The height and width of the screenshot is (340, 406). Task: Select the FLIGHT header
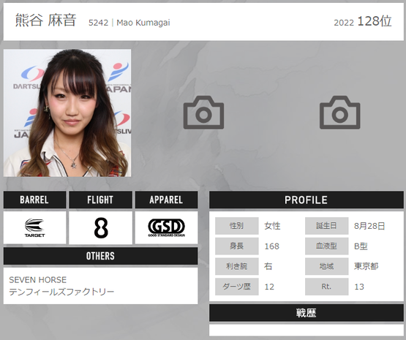[x=100, y=200]
